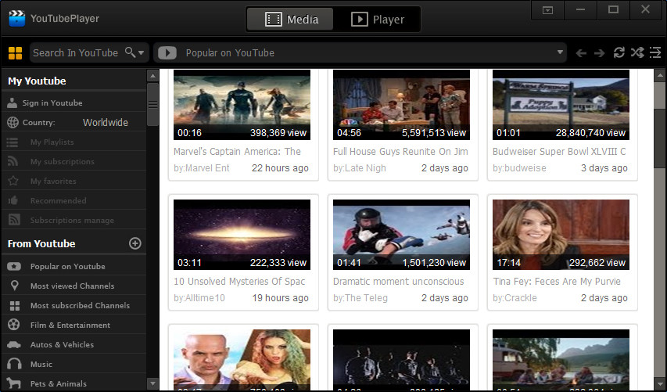Open the Full House Guys Reunite thumbnail
The image size is (667, 392).
pos(401,105)
